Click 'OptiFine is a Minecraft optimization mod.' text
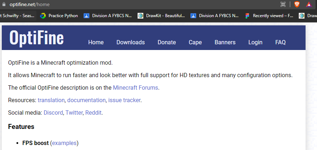Viewport: 317px width, 150px height. [x=60, y=63]
